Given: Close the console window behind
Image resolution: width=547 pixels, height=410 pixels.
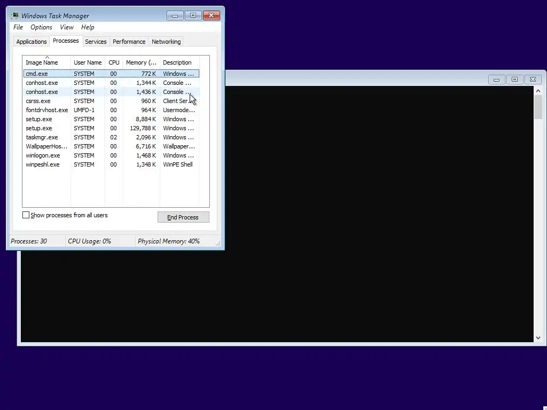Looking at the screenshot, I should coord(533,80).
